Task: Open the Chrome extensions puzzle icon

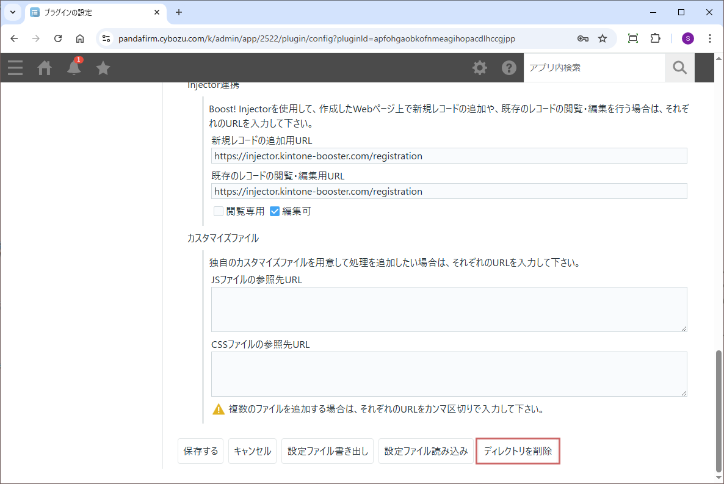Action: pos(655,38)
